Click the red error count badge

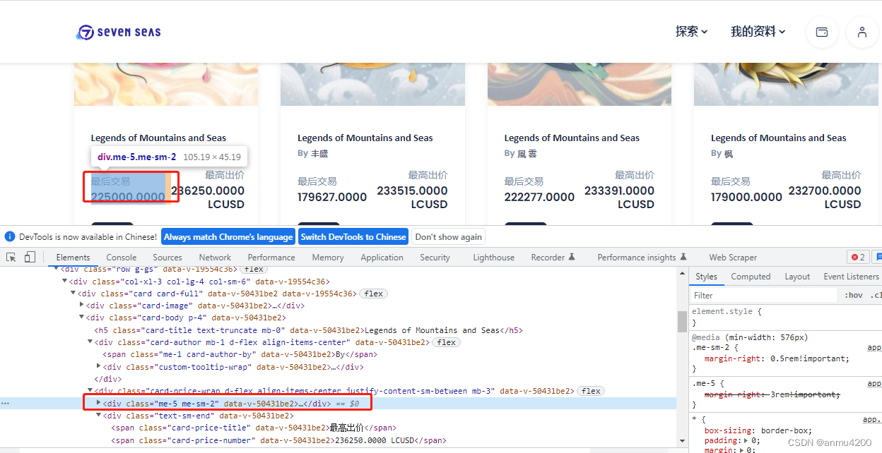click(858, 258)
